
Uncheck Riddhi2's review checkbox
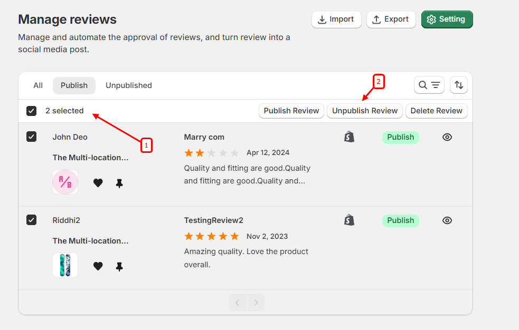32,220
